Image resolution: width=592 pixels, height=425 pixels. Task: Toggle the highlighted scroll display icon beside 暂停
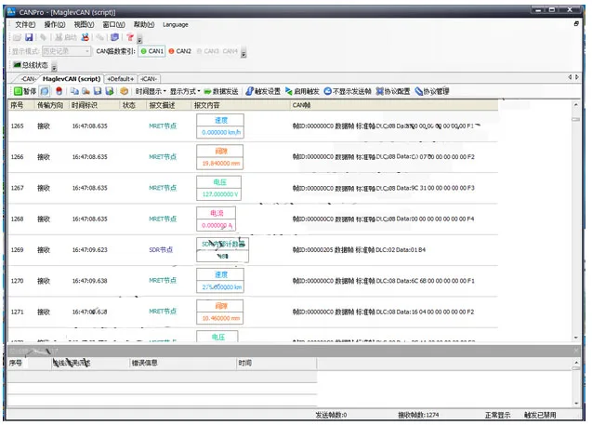tap(45, 91)
